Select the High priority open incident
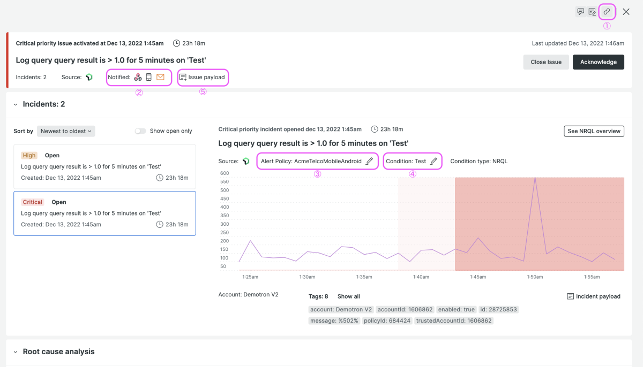 pos(104,166)
